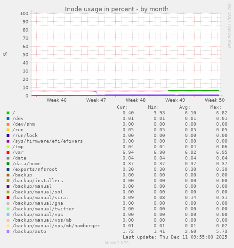Click the dark green swatch for /data/home
This screenshot has height=248, width=234.
pyautogui.click(x=8, y=164)
